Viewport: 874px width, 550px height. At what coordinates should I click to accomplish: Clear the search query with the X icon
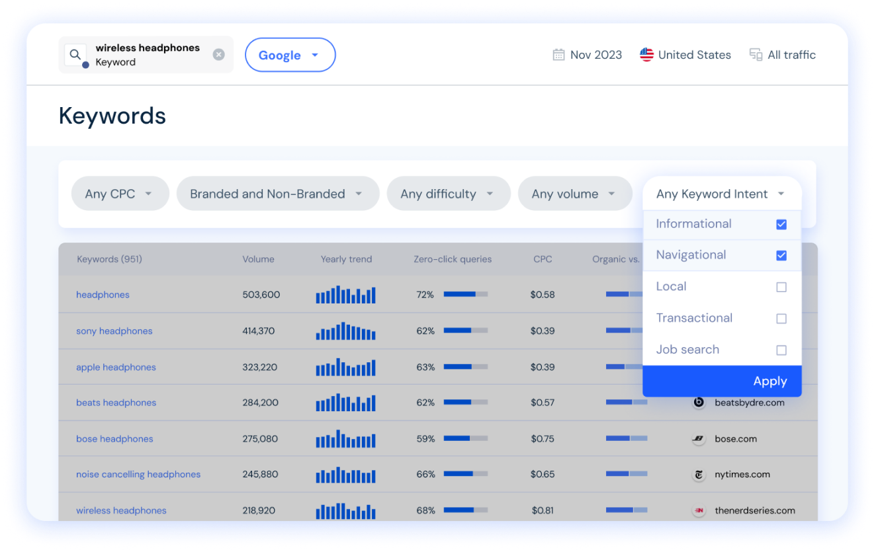(x=219, y=54)
